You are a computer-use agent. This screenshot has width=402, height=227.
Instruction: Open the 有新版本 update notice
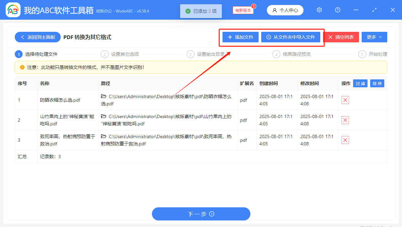coord(243,10)
